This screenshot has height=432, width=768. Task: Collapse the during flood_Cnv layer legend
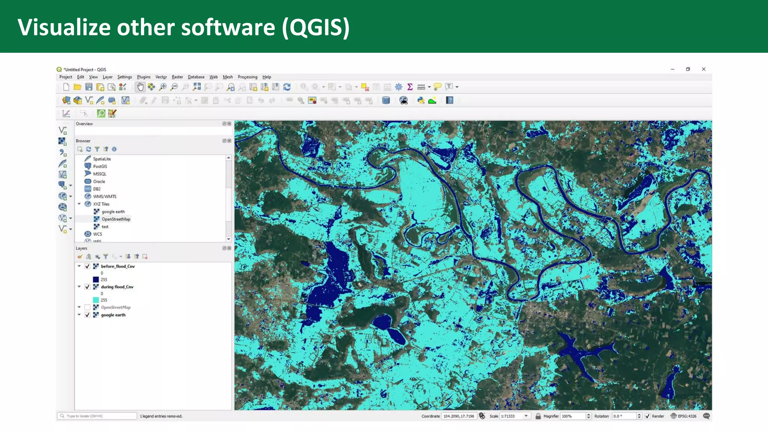tap(79, 287)
